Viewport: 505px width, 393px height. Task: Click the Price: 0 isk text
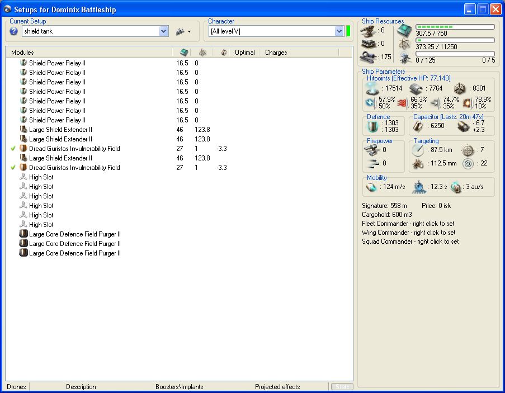click(x=436, y=206)
